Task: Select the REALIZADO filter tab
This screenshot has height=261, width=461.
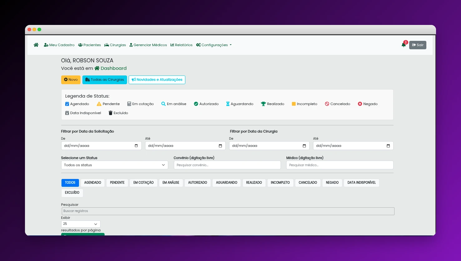Action: (254, 183)
